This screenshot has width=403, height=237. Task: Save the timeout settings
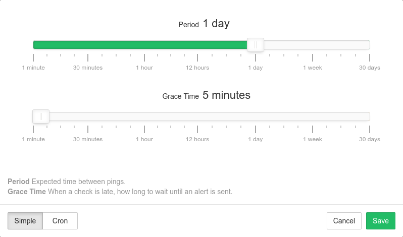click(x=380, y=221)
